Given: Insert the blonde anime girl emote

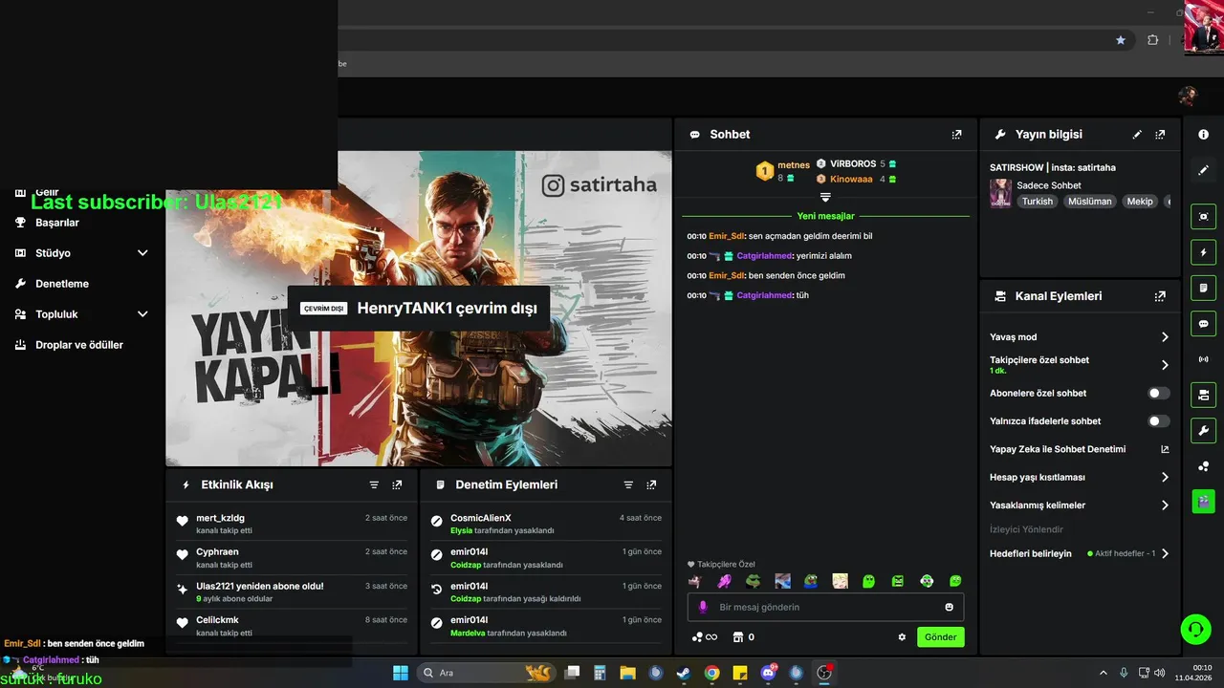Looking at the screenshot, I should (x=840, y=581).
